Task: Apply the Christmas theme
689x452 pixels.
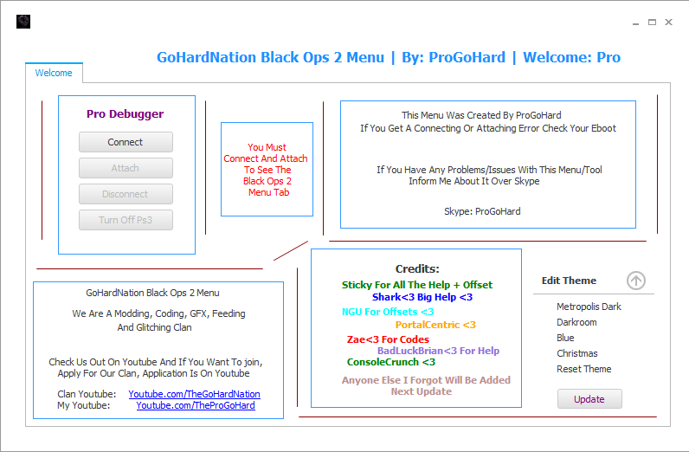Action: point(577,353)
